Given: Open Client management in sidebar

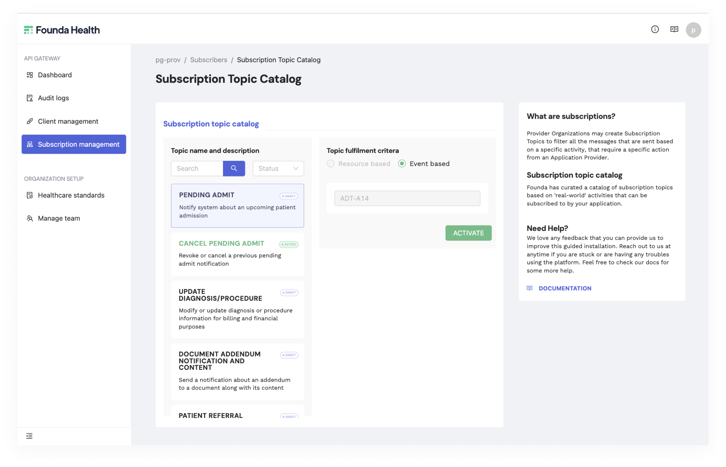Looking at the screenshot, I should 68,121.
